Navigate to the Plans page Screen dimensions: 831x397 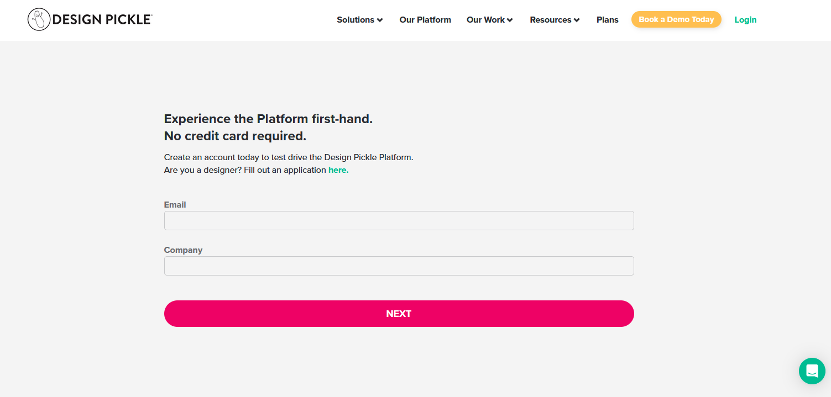point(607,20)
